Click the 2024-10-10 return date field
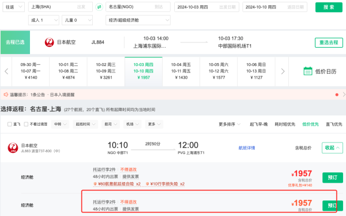 pos(274,7)
